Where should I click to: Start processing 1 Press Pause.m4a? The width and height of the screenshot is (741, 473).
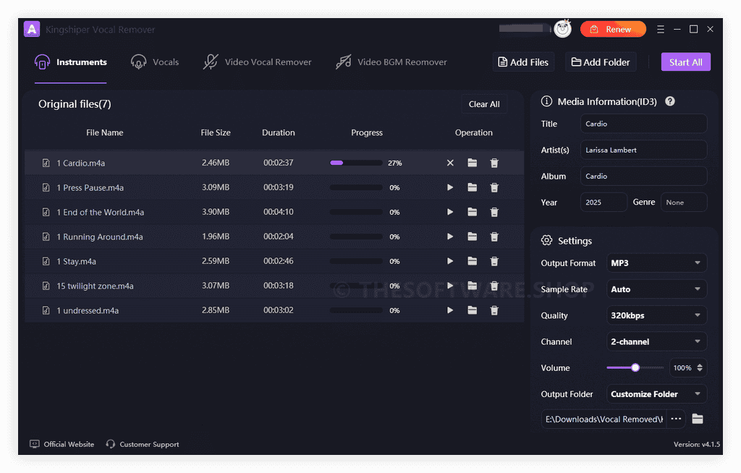click(450, 187)
